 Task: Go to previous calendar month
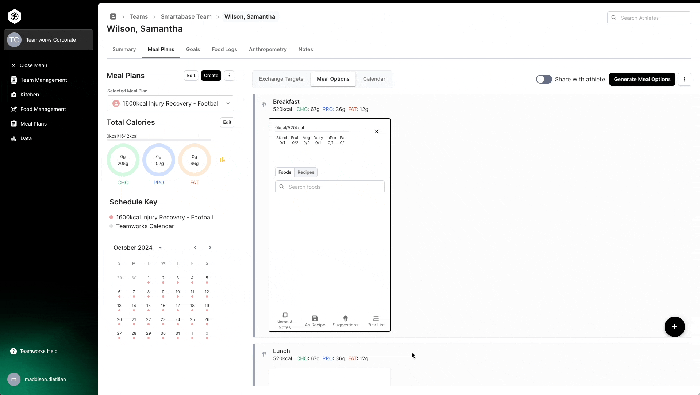195,248
